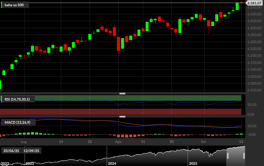Click the 11 date label on time axis
The width and height of the screenshot is (264, 166).
pos(143,142)
